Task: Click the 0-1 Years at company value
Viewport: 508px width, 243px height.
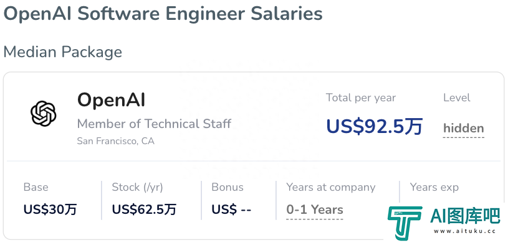Action: [x=315, y=209]
